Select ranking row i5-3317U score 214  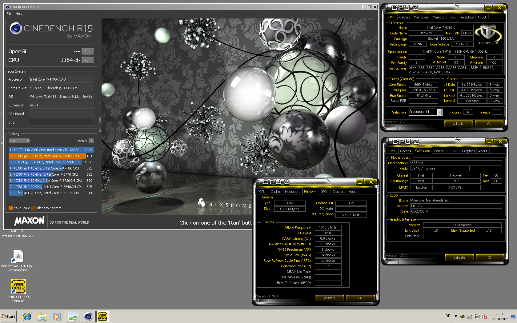coord(51,193)
